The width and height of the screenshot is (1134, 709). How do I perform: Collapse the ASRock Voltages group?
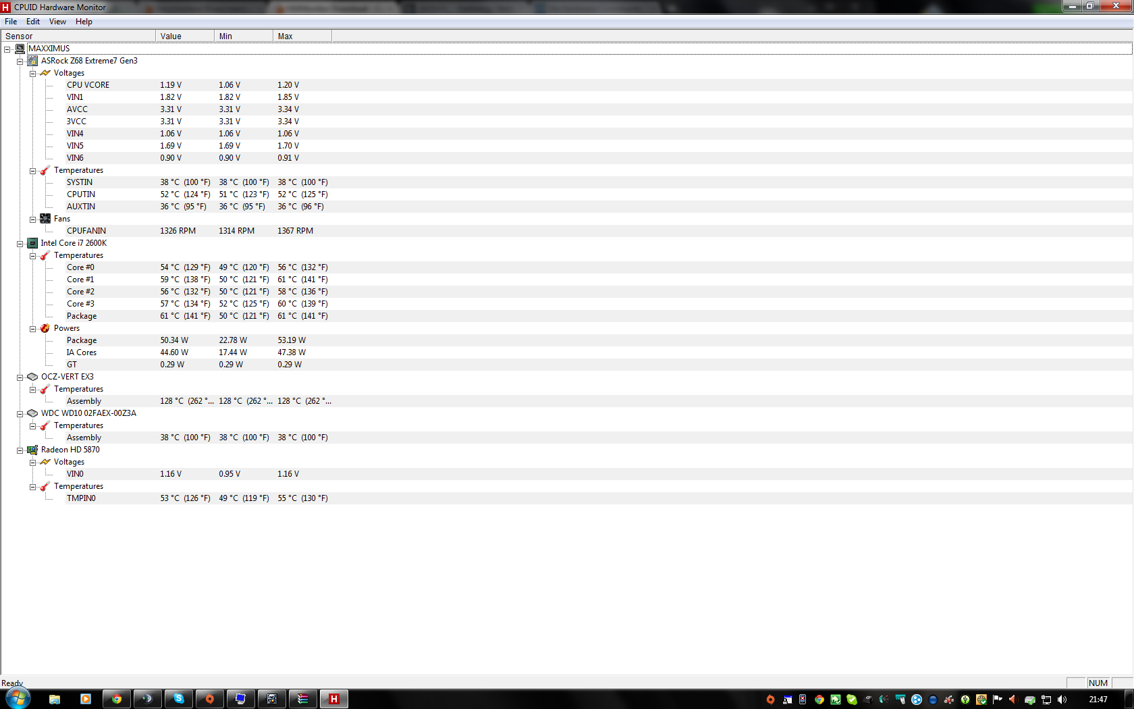point(32,74)
